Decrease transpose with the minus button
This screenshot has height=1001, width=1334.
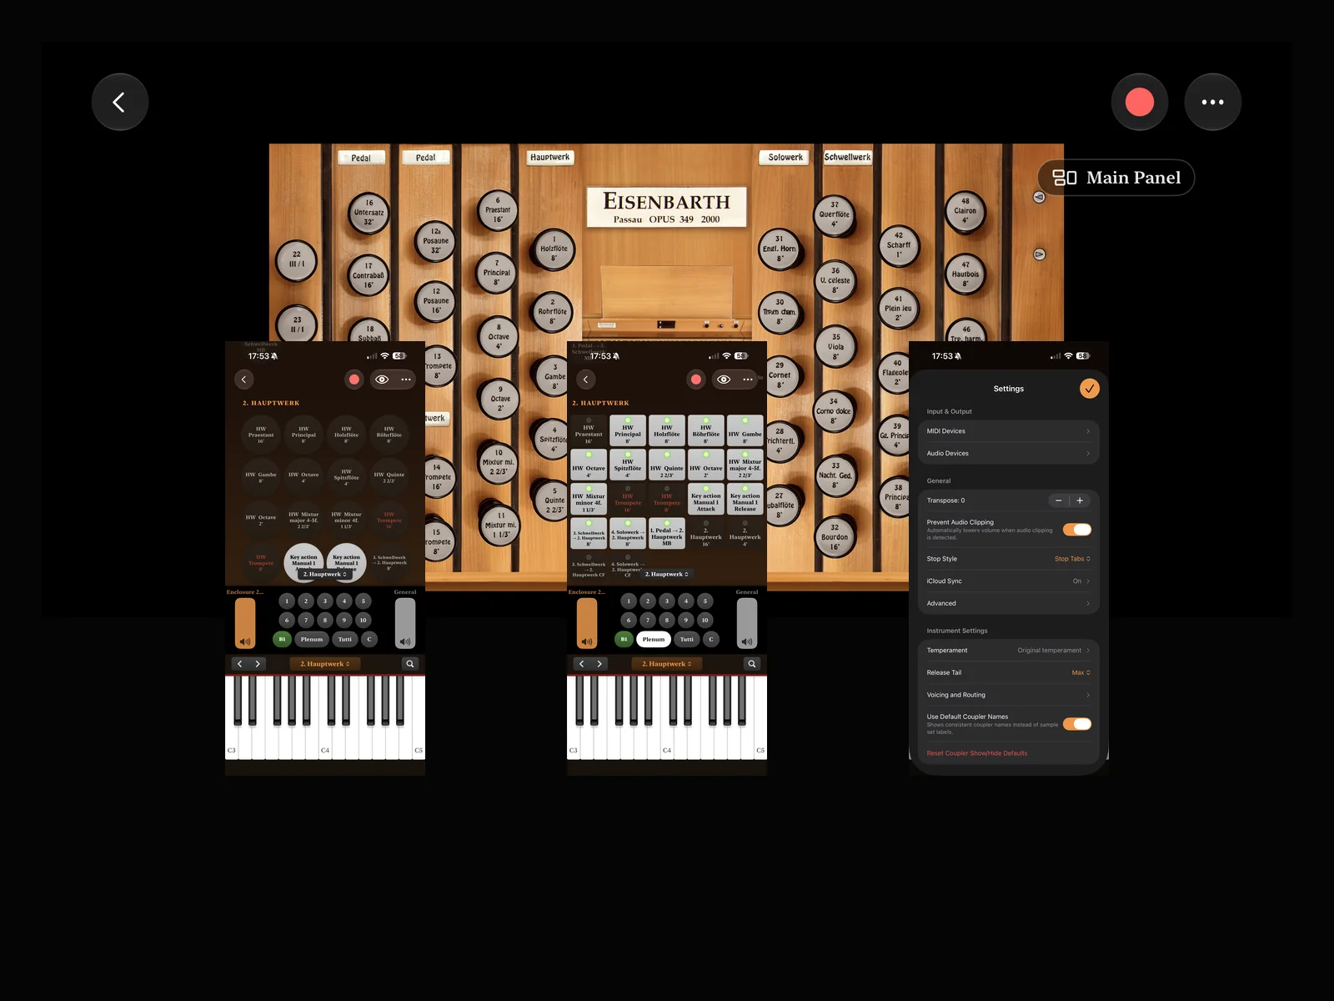1059,500
